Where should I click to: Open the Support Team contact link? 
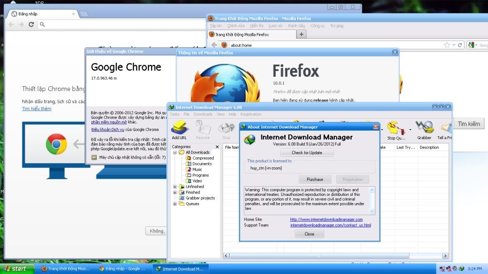coord(331,225)
